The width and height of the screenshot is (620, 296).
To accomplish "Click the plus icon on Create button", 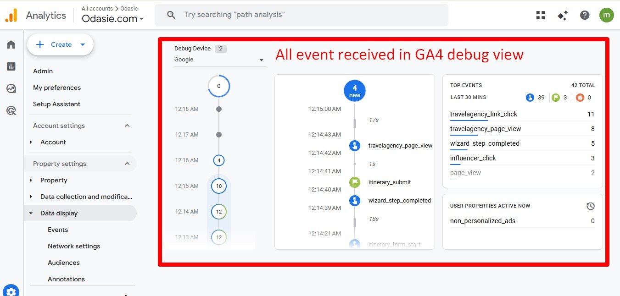I will tap(40, 44).
